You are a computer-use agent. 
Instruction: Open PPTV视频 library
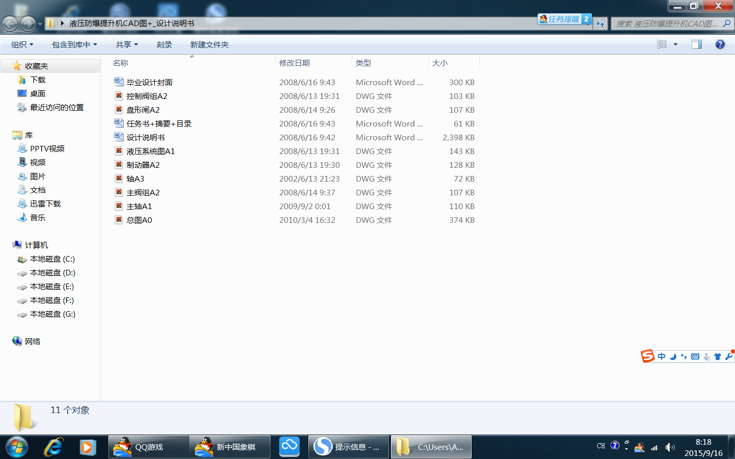coord(47,148)
